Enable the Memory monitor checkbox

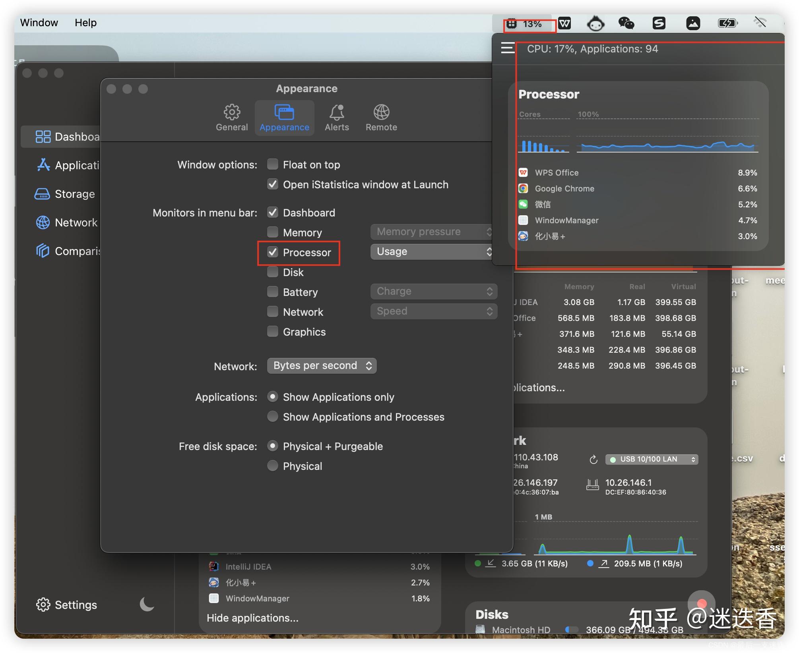(273, 232)
